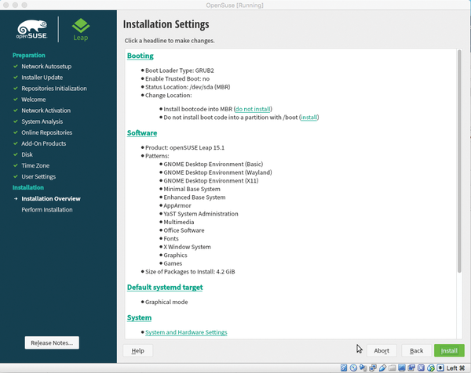Open System and Hardware Settings link

186,332
